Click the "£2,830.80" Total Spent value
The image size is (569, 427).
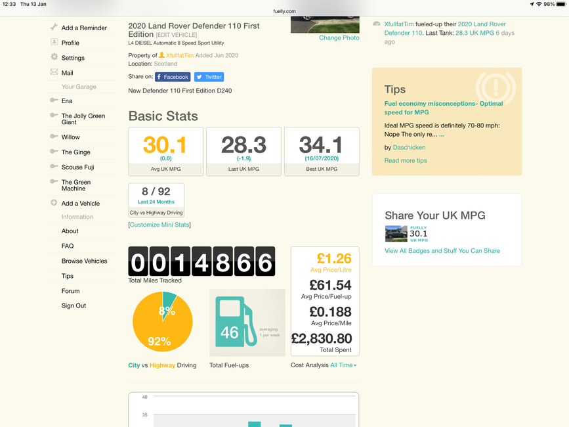[322, 339]
